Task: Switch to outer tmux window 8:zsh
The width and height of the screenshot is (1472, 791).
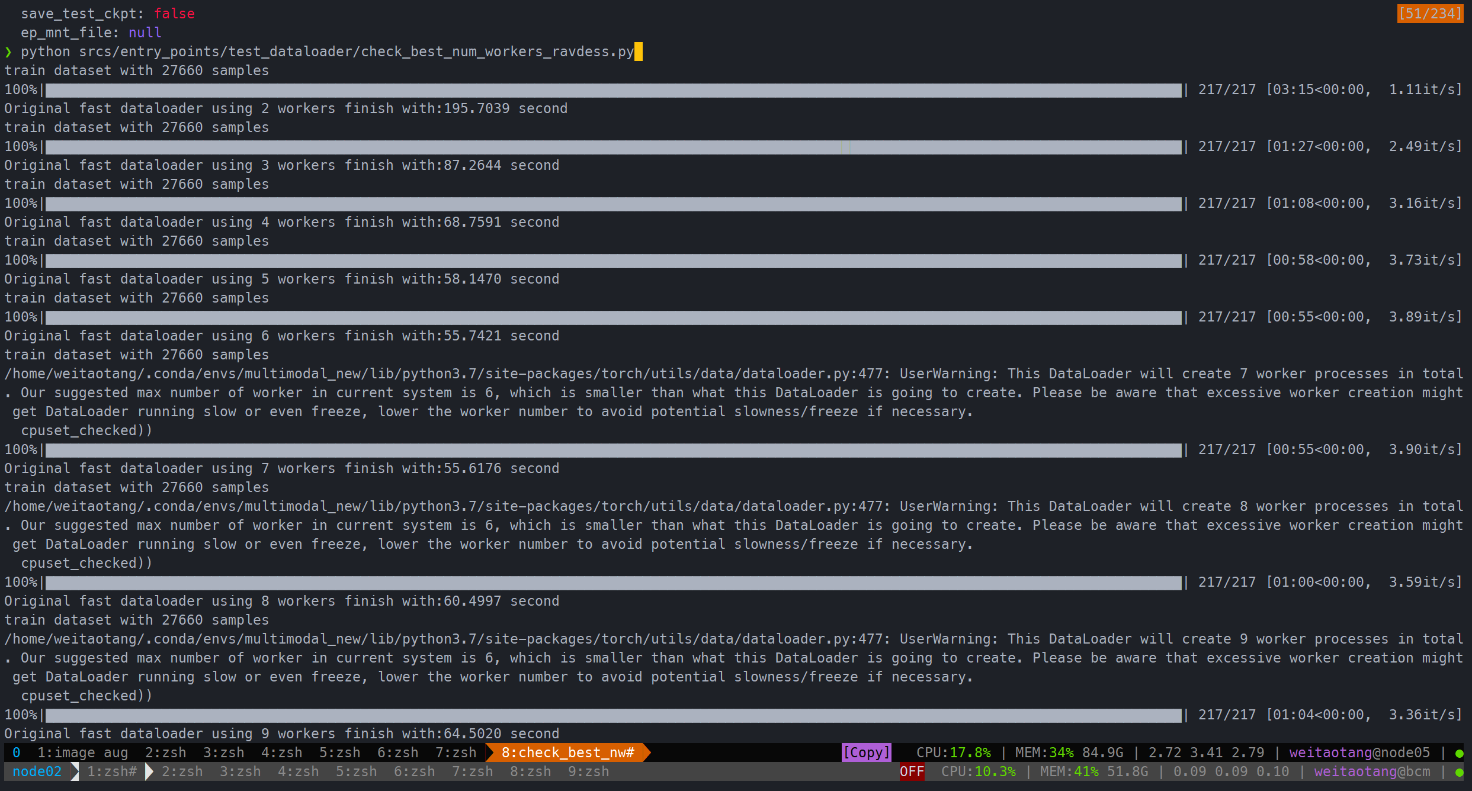Action: [x=530, y=771]
